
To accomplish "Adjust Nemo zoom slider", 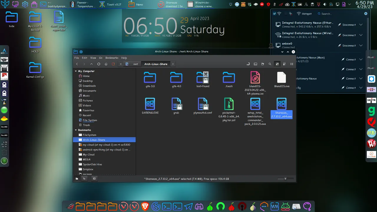I will coord(285,179).
